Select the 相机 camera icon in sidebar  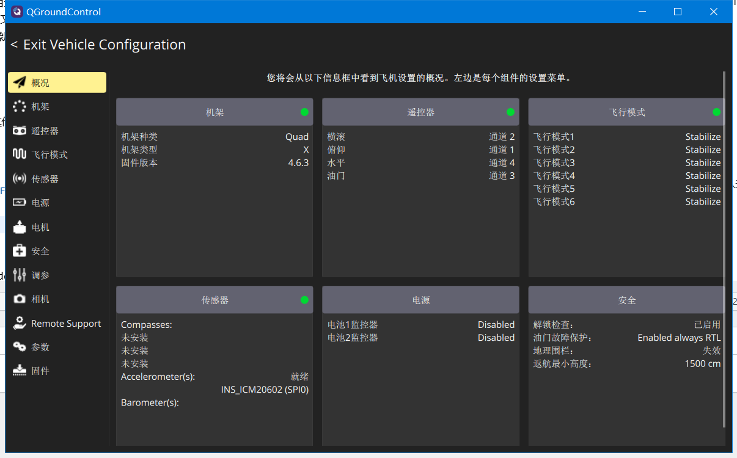pyautogui.click(x=20, y=299)
